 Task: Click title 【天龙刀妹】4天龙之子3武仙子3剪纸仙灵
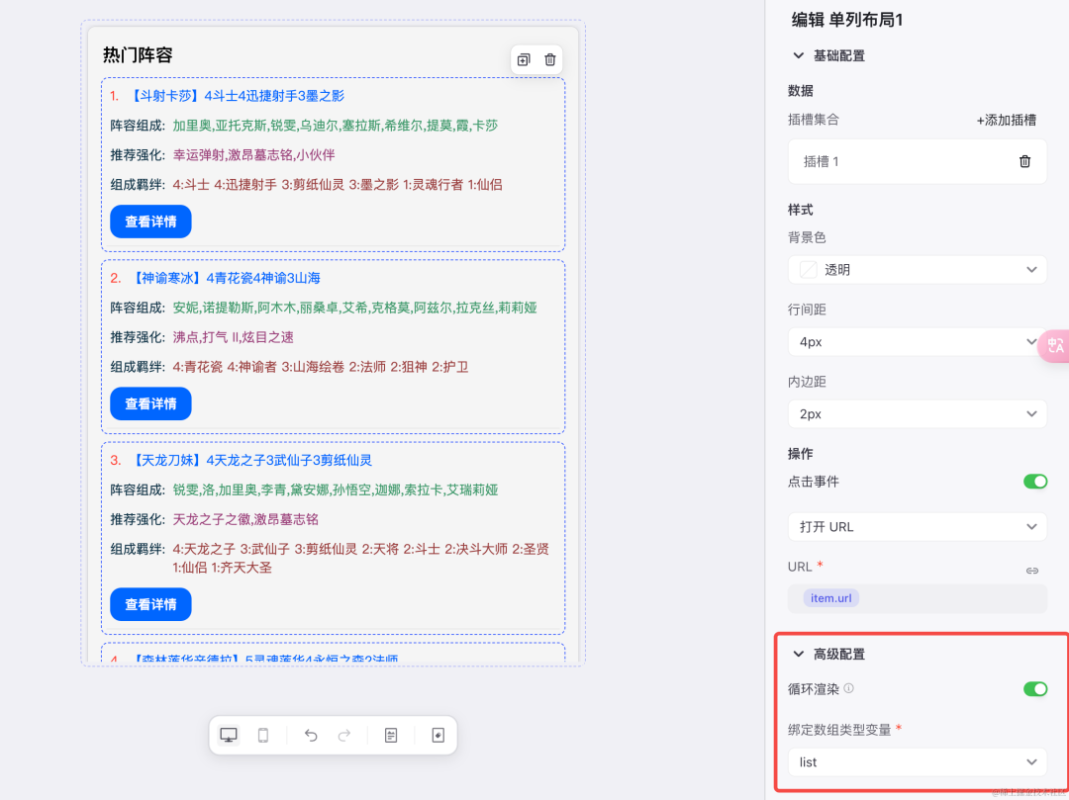pos(250,460)
